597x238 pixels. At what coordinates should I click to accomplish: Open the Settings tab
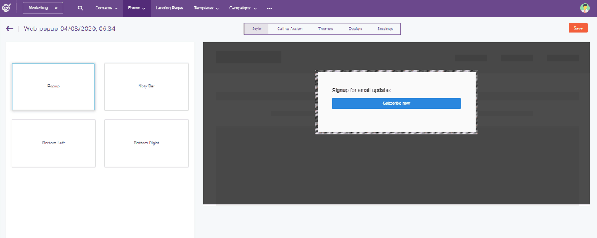coord(385,29)
